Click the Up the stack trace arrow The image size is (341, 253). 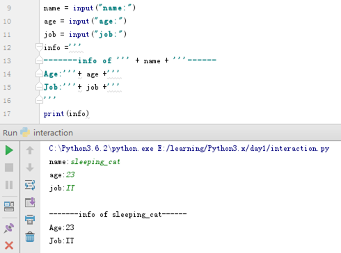(x=30, y=150)
